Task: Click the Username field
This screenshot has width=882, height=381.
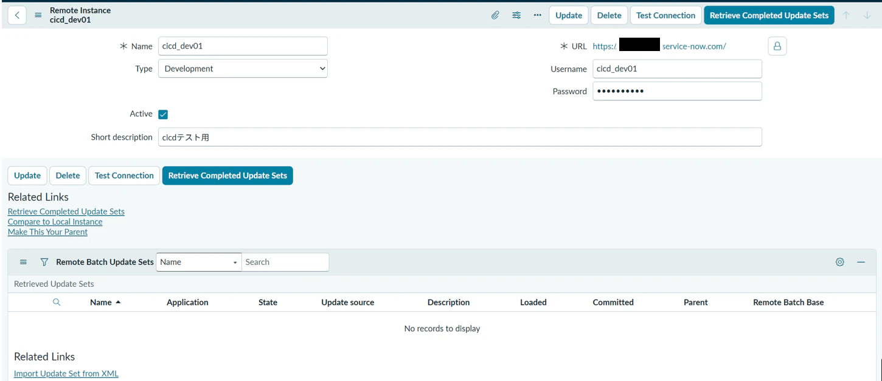Action: [x=677, y=69]
